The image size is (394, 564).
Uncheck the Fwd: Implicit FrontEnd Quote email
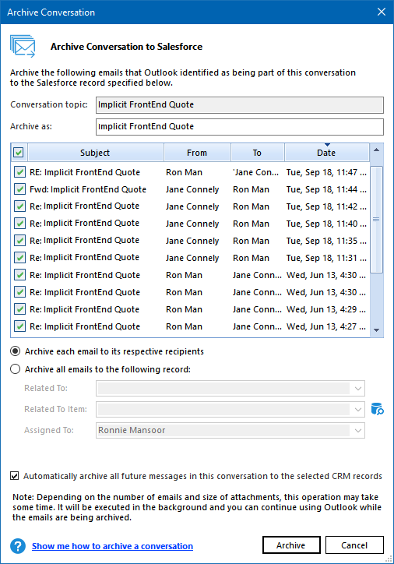[19, 189]
